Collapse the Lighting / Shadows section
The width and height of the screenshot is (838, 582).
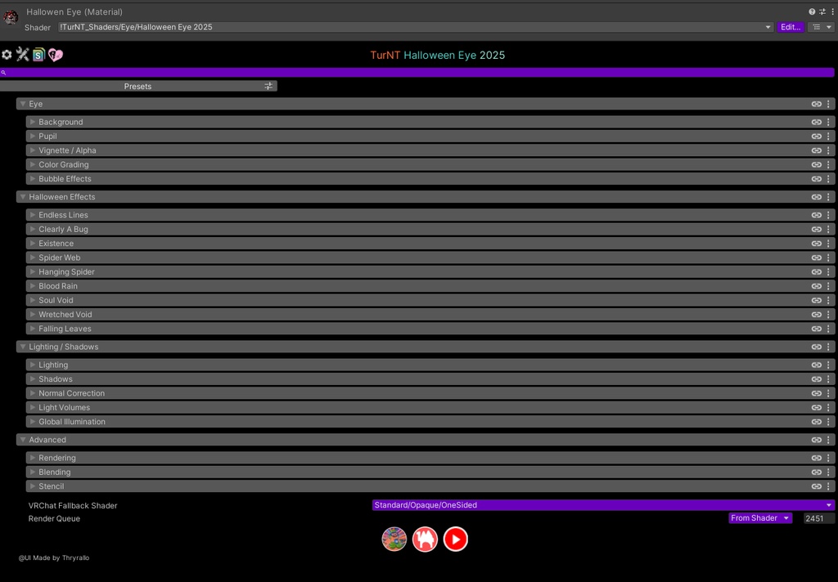(22, 347)
